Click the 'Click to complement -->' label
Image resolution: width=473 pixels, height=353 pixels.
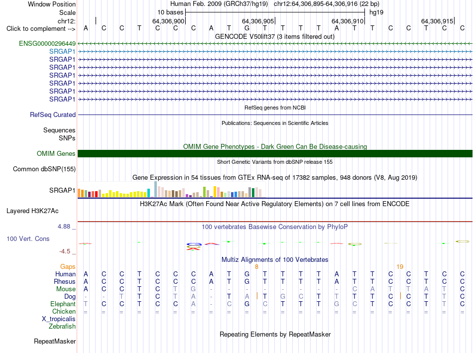41,29
